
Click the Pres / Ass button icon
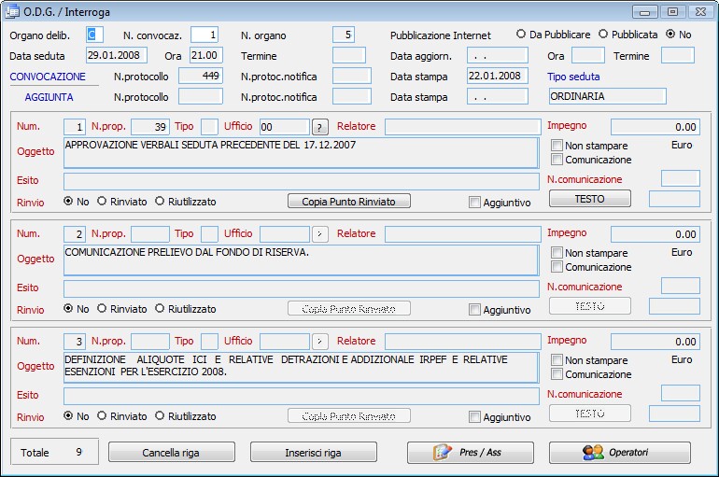pos(443,453)
